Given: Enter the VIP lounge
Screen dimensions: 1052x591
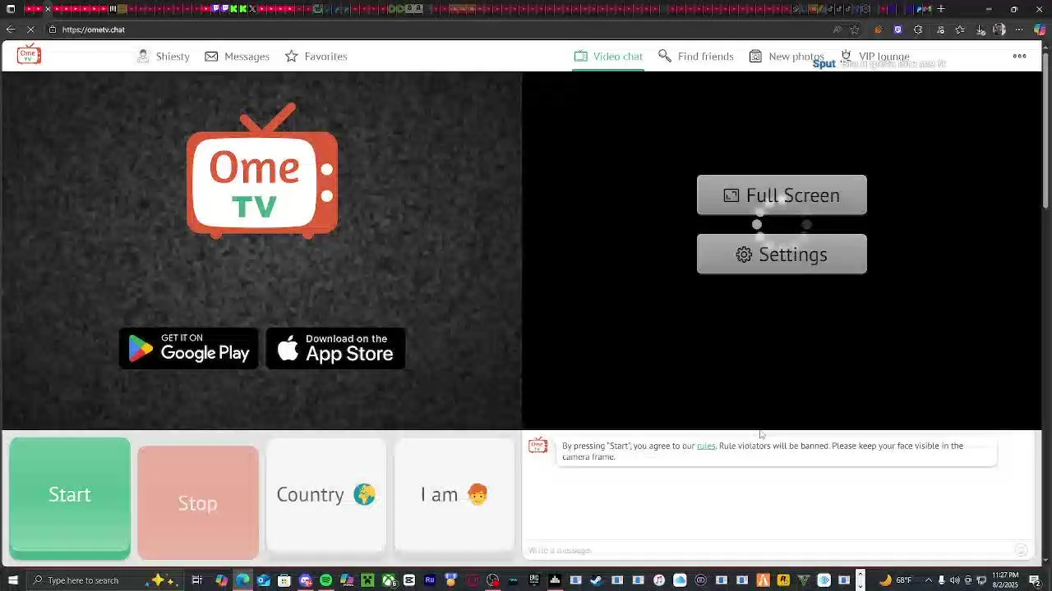Looking at the screenshot, I should tap(874, 56).
